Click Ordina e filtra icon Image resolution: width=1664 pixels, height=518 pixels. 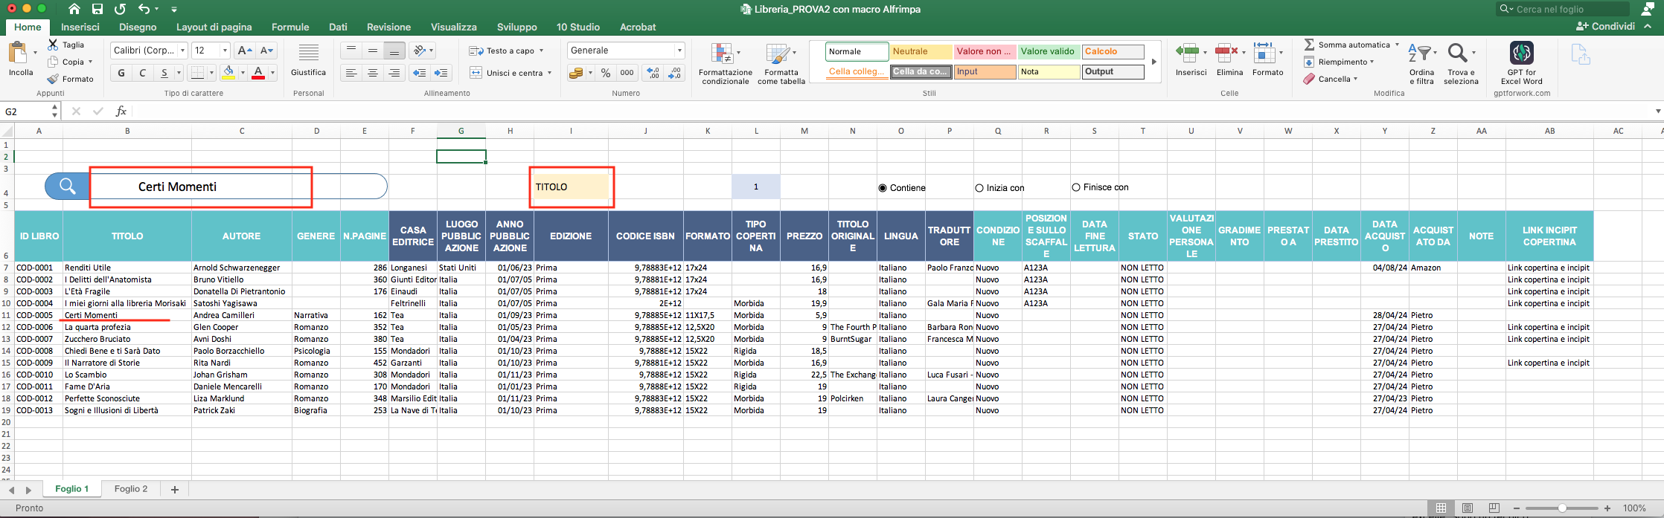click(x=1420, y=54)
